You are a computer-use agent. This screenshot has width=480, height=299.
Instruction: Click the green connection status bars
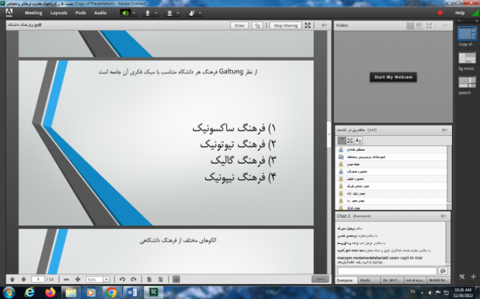(x=475, y=13)
